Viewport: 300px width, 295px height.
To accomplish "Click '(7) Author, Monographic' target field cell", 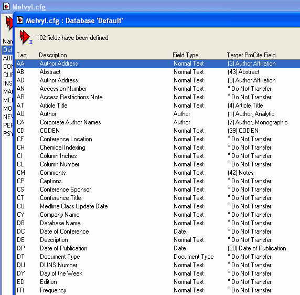I will pos(258,122).
